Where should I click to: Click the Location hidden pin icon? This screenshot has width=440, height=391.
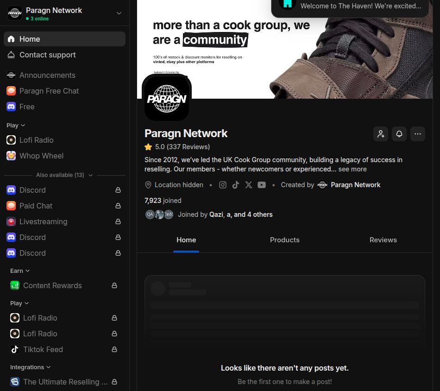pos(148,185)
